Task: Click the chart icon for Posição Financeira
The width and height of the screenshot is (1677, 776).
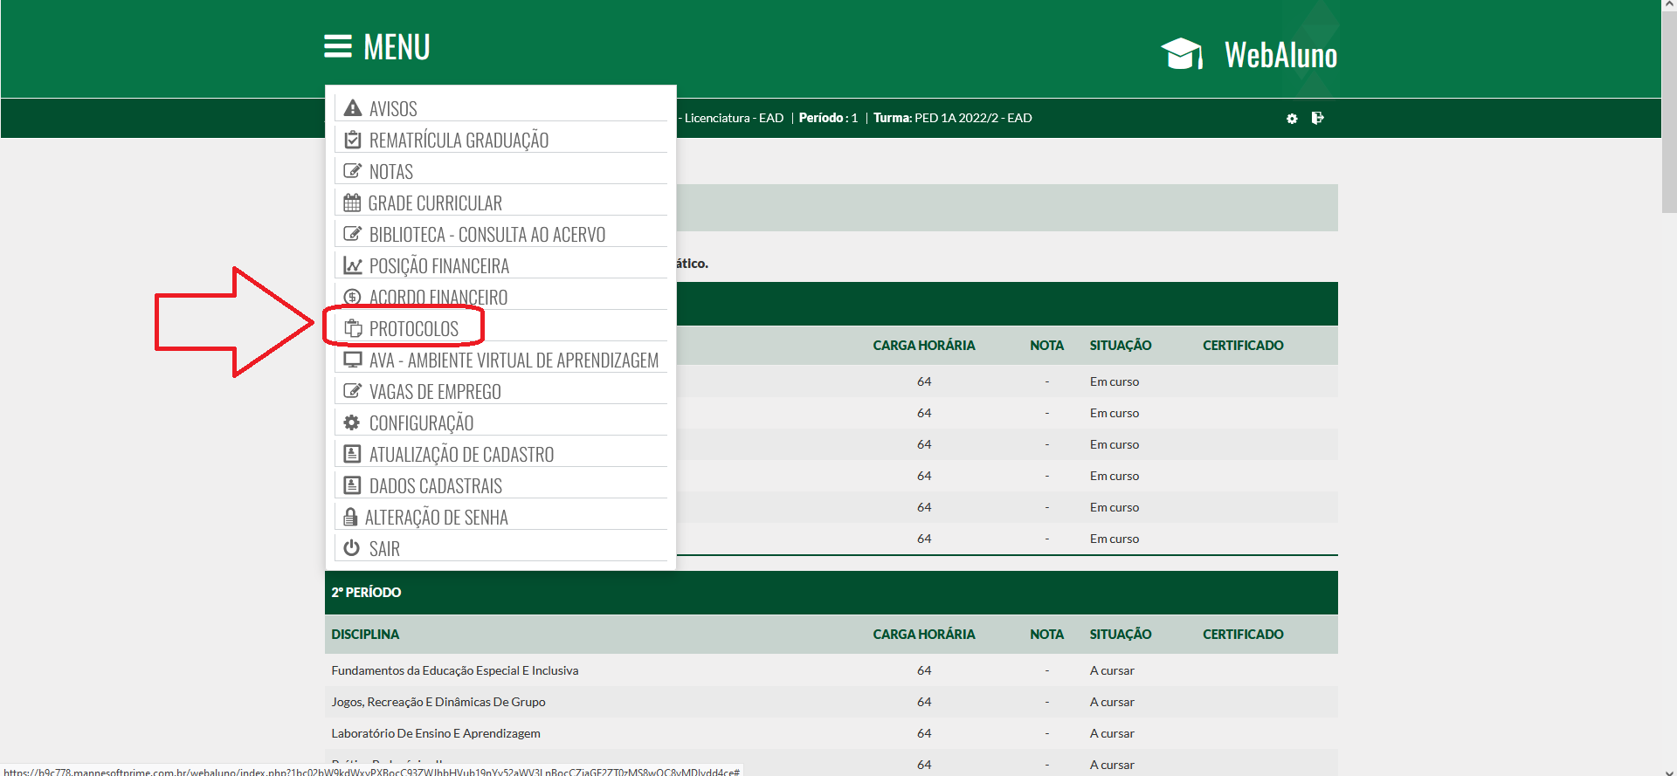Action: click(x=353, y=265)
